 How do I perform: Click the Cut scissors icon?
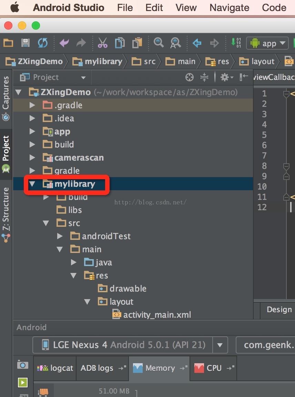[x=103, y=43]
